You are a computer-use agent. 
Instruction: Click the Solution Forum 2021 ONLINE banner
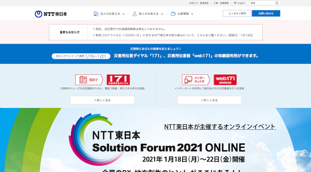tap(155, 140)
